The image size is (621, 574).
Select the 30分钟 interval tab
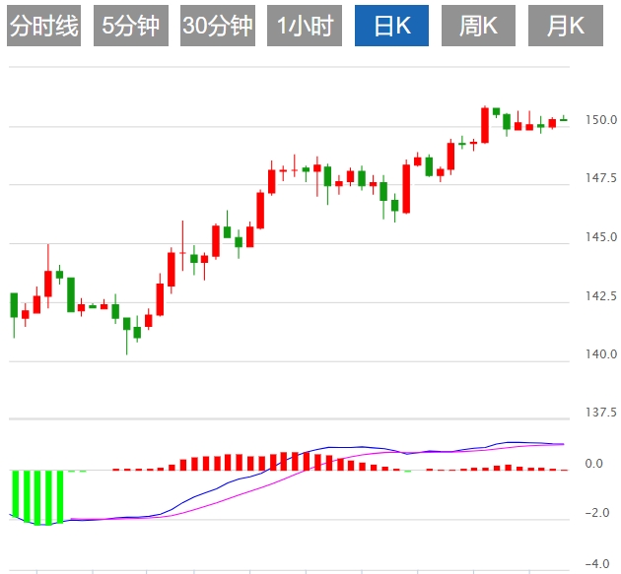pyautogui.click(x=218, y=26)
